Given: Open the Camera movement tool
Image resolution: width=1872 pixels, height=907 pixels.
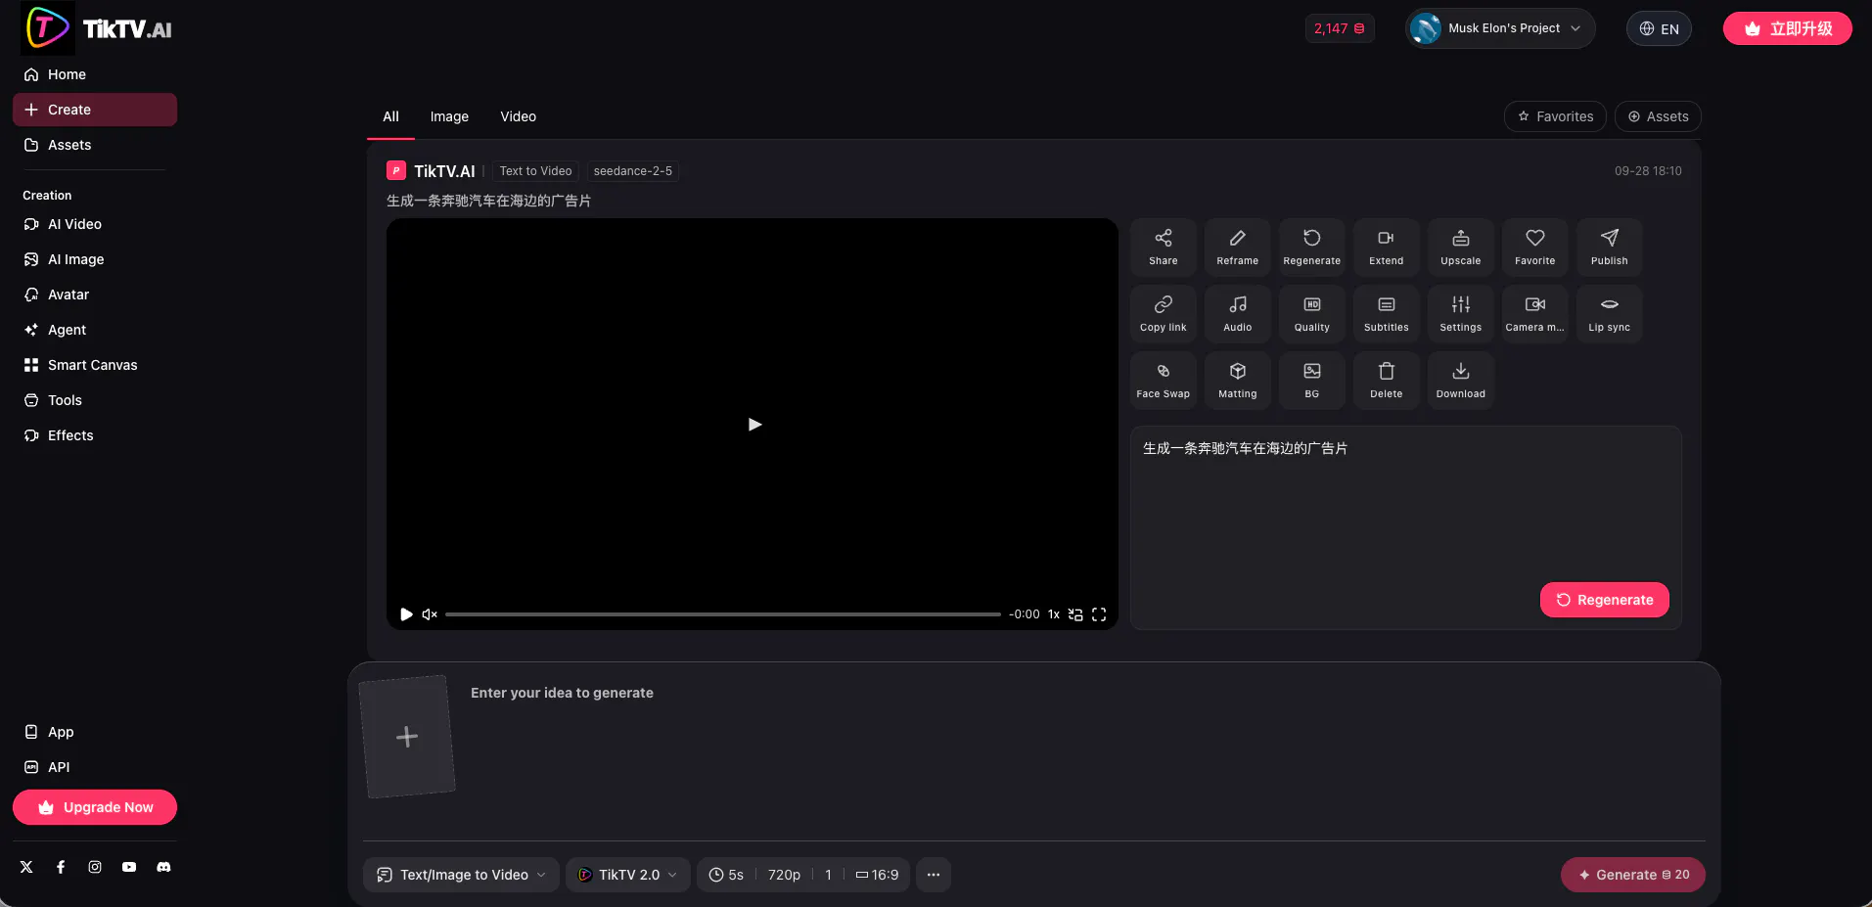Looking at the screenshot, I should coord(1534,313).
